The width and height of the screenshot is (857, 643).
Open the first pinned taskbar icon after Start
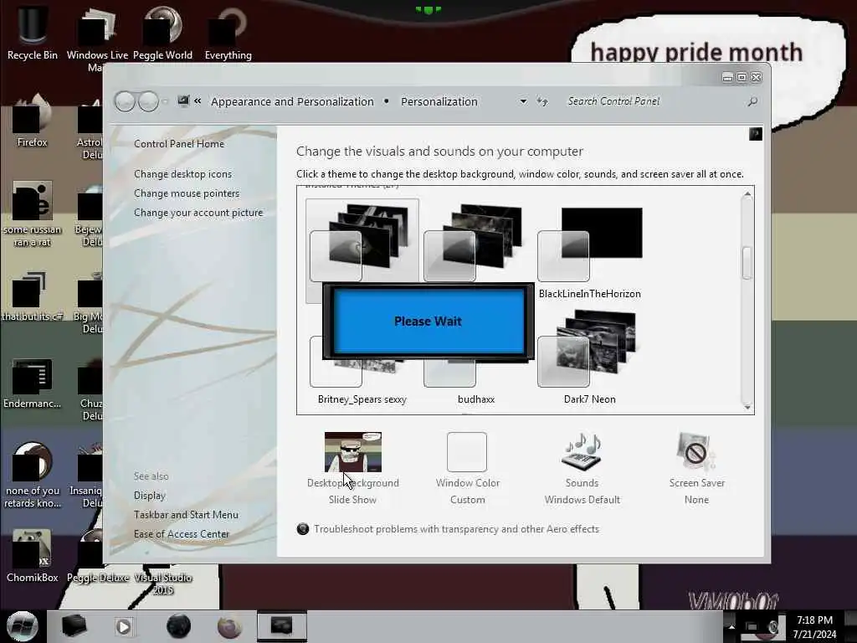74,626
